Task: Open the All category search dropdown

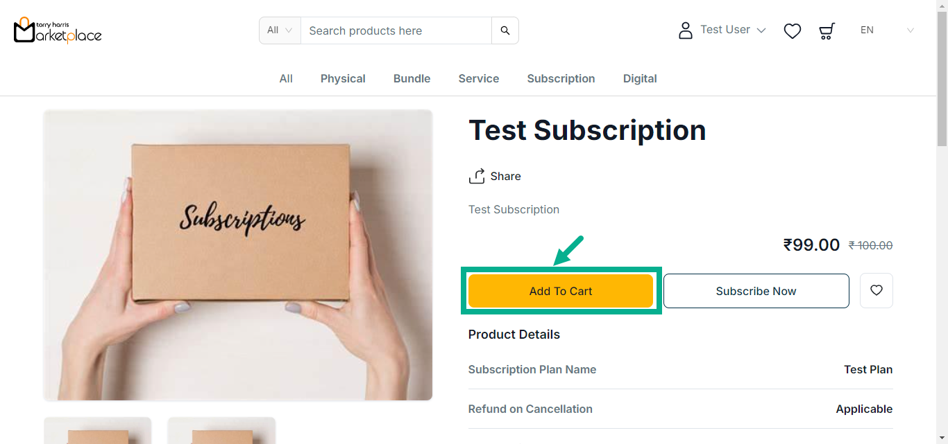Action: [280, 30]
